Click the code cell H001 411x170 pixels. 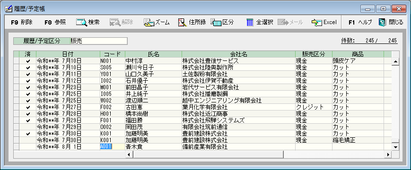[113, 114]
